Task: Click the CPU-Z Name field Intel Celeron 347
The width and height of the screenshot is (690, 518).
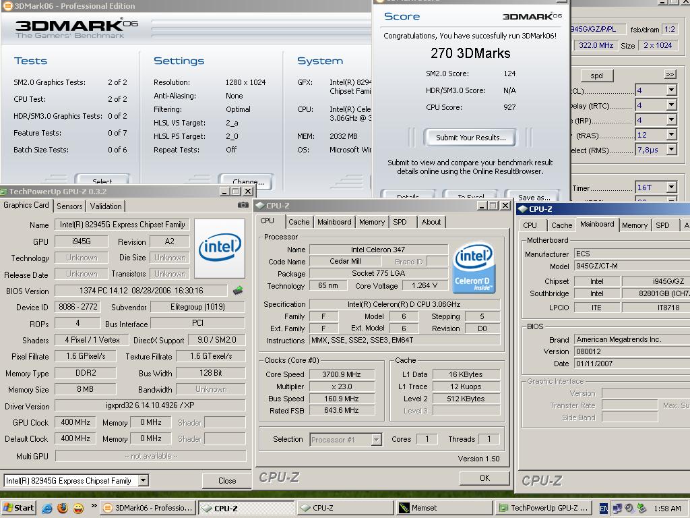Action: click(x=379, y=250)
